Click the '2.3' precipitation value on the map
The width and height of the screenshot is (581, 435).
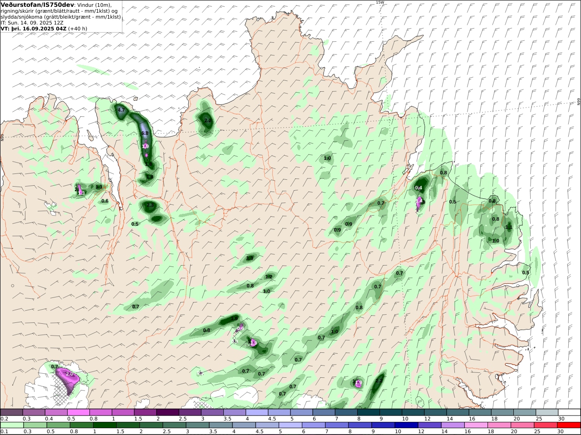(150, 205)
